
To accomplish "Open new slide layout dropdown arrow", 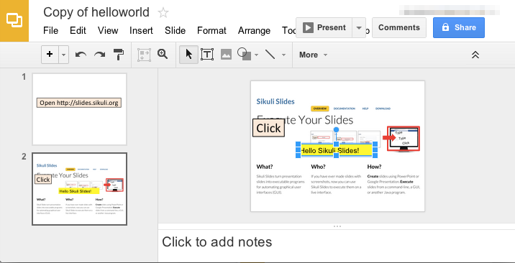I will [64, 55].
